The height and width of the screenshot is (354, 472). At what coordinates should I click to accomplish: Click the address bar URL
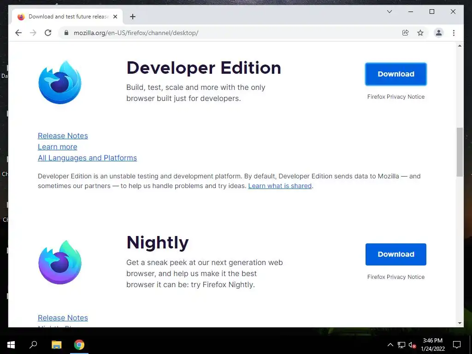coord(136,33)
